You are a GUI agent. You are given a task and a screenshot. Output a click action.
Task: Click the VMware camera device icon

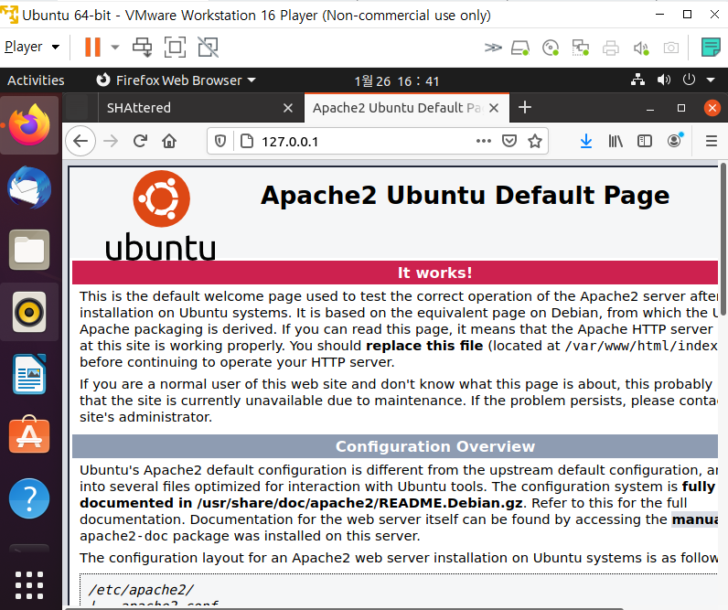pyautogui.click(x=671, y=48)
